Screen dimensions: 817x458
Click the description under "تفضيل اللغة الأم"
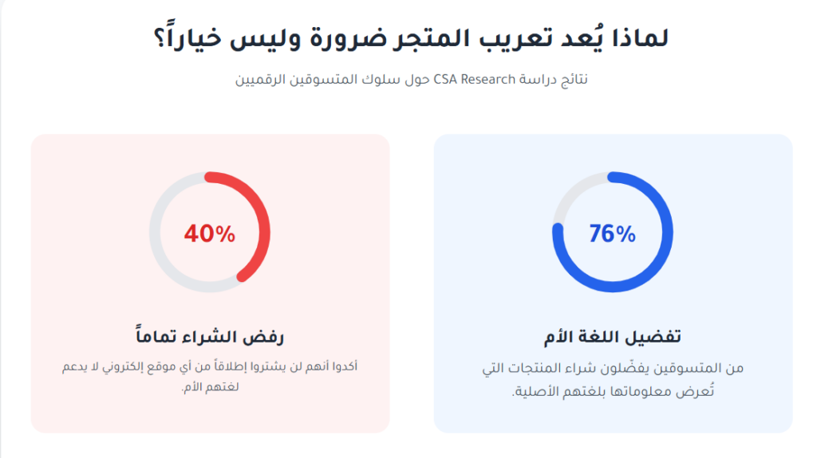pos(613,380)
